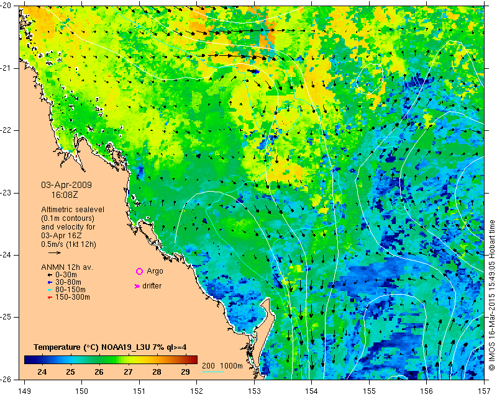Click the '150-300m' depth label
Viewport: 497px width, 397px height.
click(x=73, y=297)
